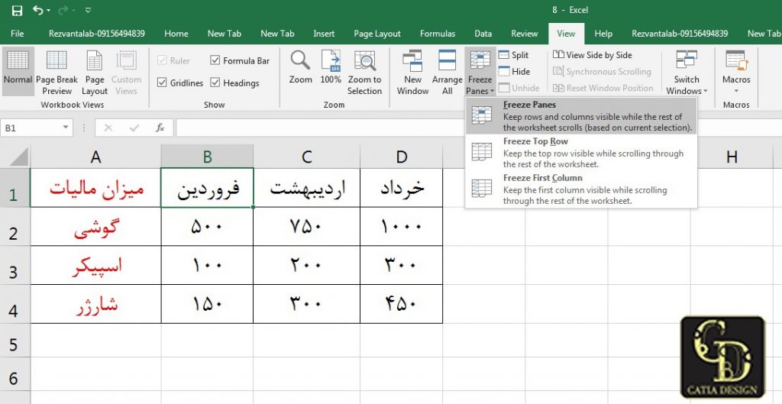Click cell A2 'گوشی'
Viewport: 782px width, 404px height.
click(95, 227)
